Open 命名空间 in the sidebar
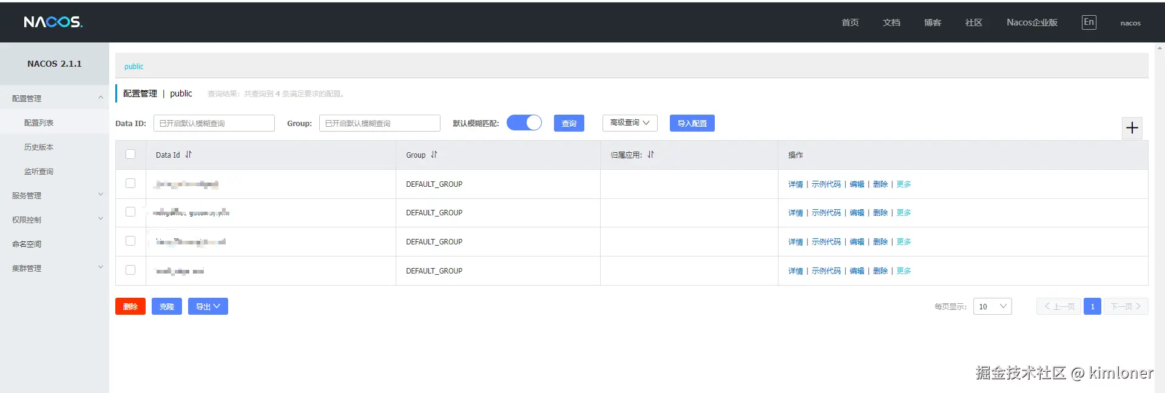The image size is (1165, 393). (x=27, y=244)
